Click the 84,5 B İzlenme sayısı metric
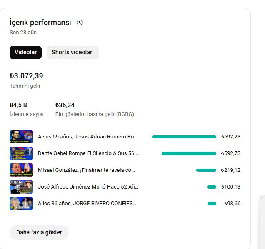Image resolution: width=265 pixels, height=249 pixels. (27, 109)
